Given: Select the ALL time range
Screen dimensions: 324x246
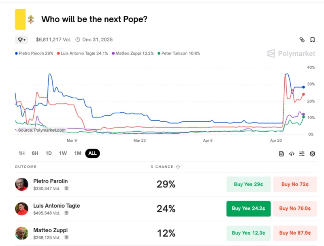Looking at the screenshot, I should (x=92, y=153).
